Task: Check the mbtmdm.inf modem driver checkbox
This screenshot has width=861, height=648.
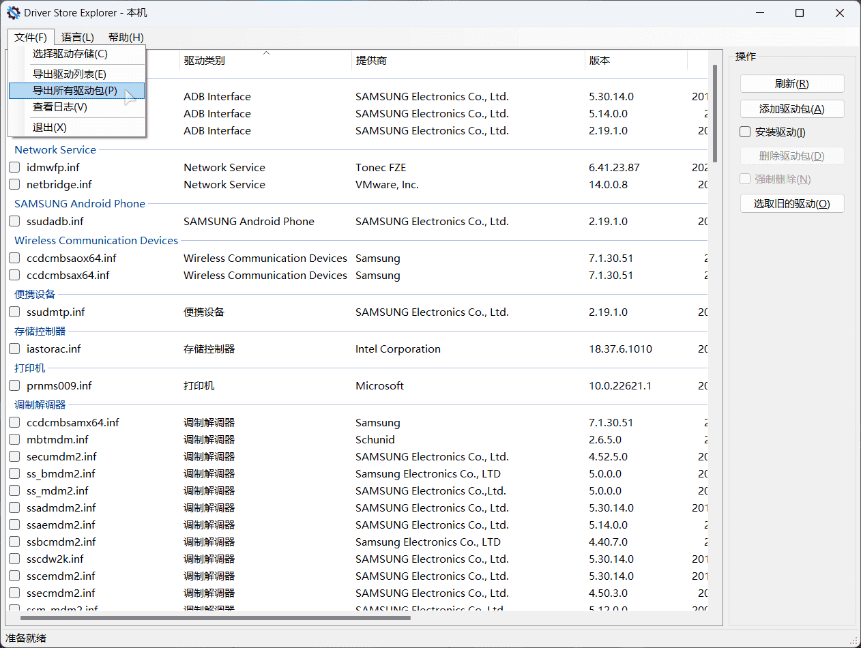Action: [14, 439]
